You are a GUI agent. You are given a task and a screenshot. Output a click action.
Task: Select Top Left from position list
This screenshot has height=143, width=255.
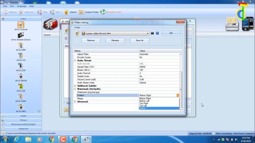pos(159,106)
